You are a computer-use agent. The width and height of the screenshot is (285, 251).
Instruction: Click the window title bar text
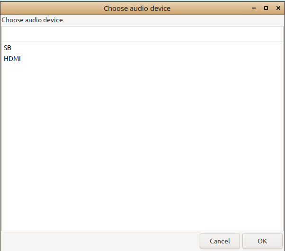pyautogui.click(x=137, y=8)
